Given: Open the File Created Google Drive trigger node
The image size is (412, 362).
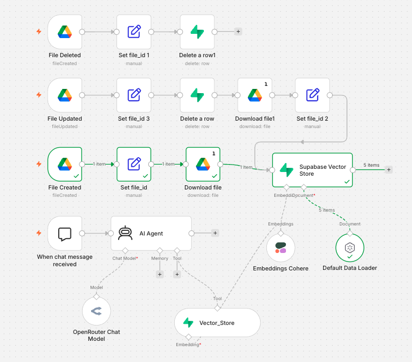Looking at the screenshot, I should [65, 164].
